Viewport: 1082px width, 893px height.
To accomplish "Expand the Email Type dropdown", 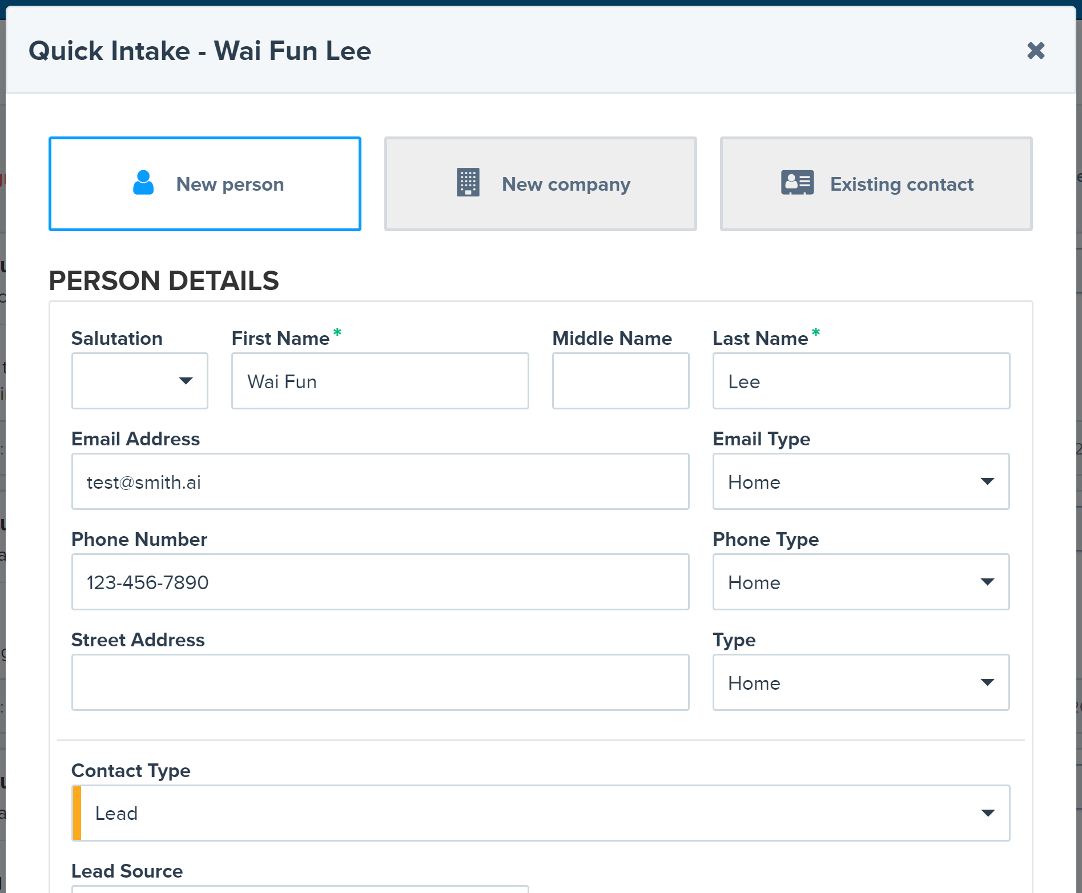I will click(861, 481).
